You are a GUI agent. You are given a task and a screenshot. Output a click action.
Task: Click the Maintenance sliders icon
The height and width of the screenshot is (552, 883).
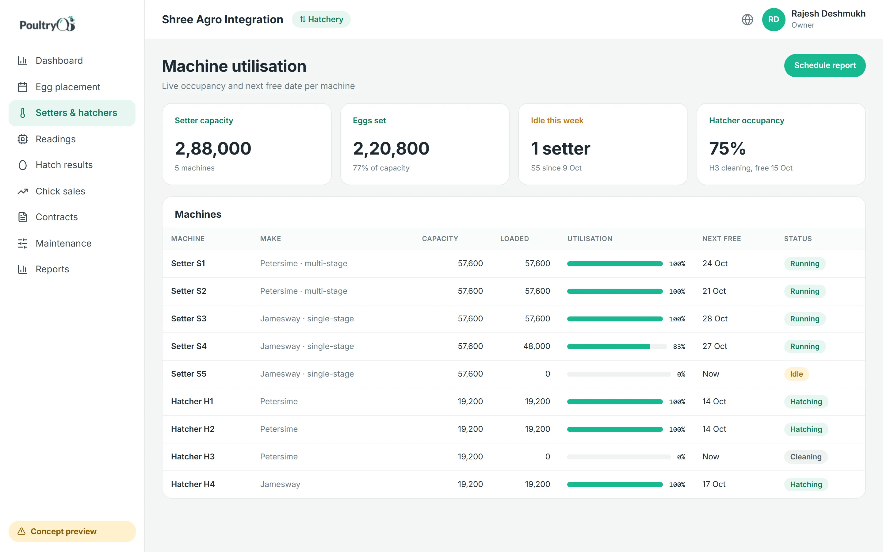pos(23,243)
